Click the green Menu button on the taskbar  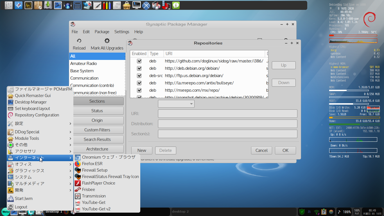click(x=5, y=212)
